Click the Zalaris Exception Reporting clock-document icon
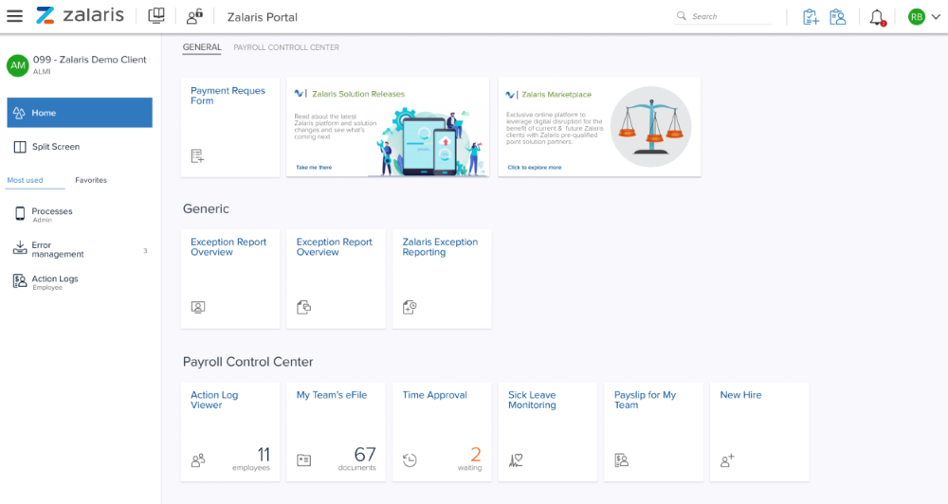The image size is (948, 504). pyautogui.click(x=410, y=307)
